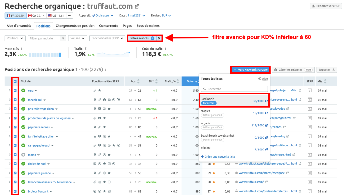The width and height of the screenshot is (344, 195).
Task: Open SERP snapshot for bruleur fondant row
Action: (310, 191)
